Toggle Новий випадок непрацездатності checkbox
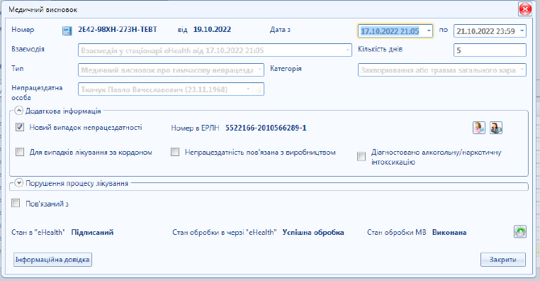Viewport: 540px width, 281px height. tap(20, 127)
